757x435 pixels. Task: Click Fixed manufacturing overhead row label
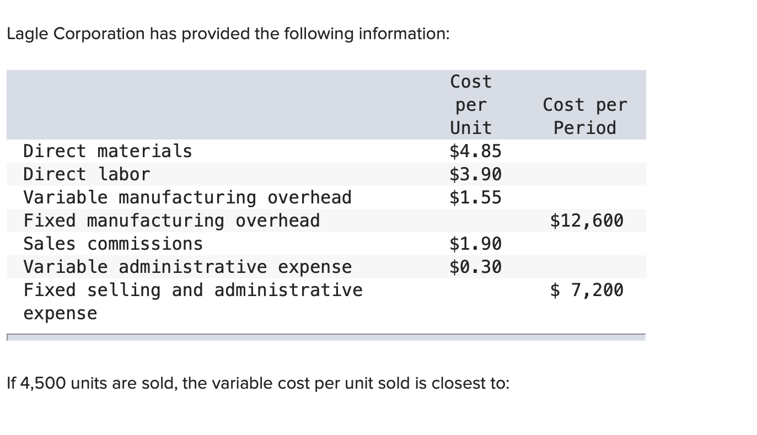[x=171, y=221]
